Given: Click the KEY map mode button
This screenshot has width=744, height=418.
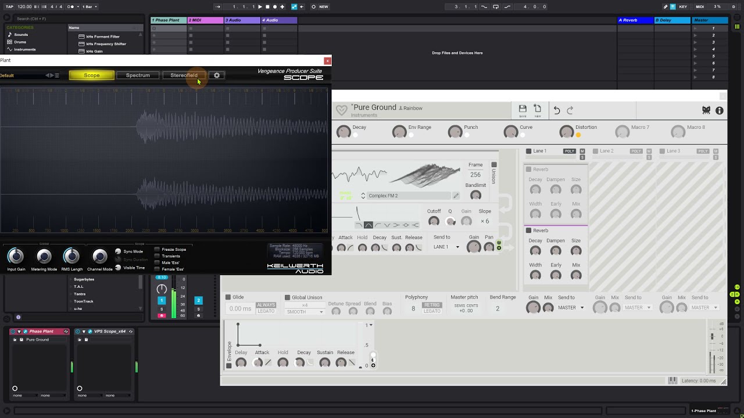Looking at the screenshot, I should pyautogui.click(x=683, y=7).
